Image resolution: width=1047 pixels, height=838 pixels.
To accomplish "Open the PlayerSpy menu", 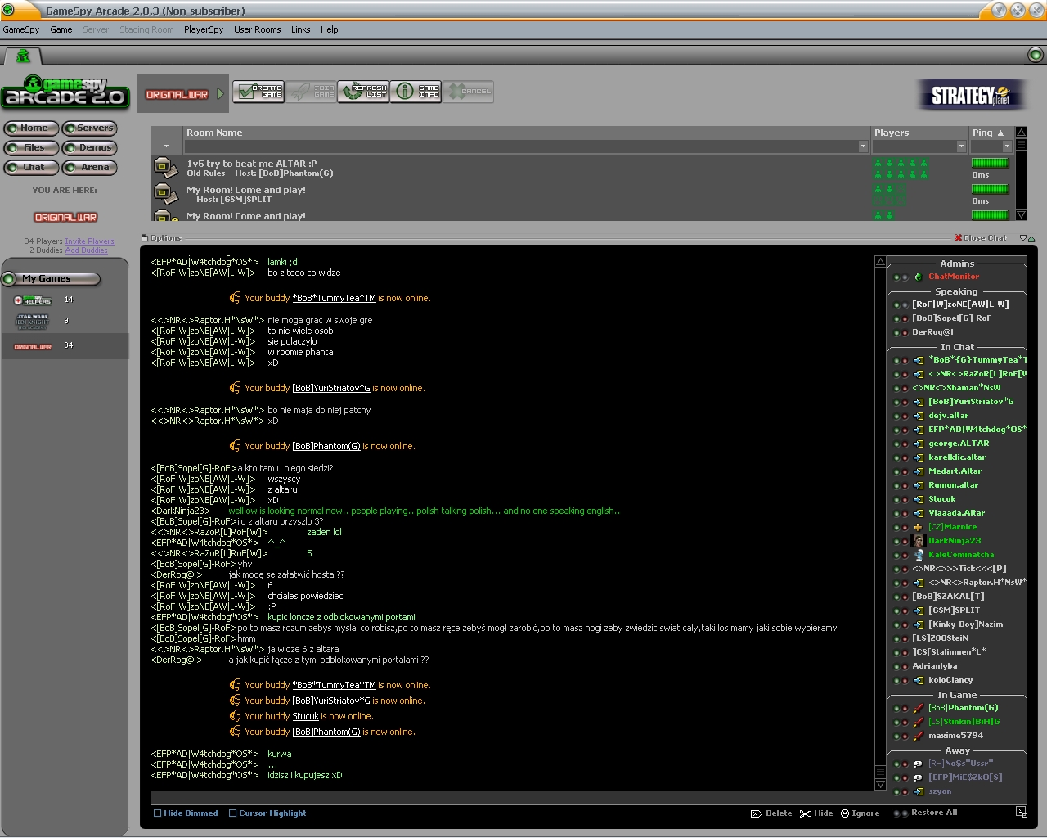I will click(204, 29).
